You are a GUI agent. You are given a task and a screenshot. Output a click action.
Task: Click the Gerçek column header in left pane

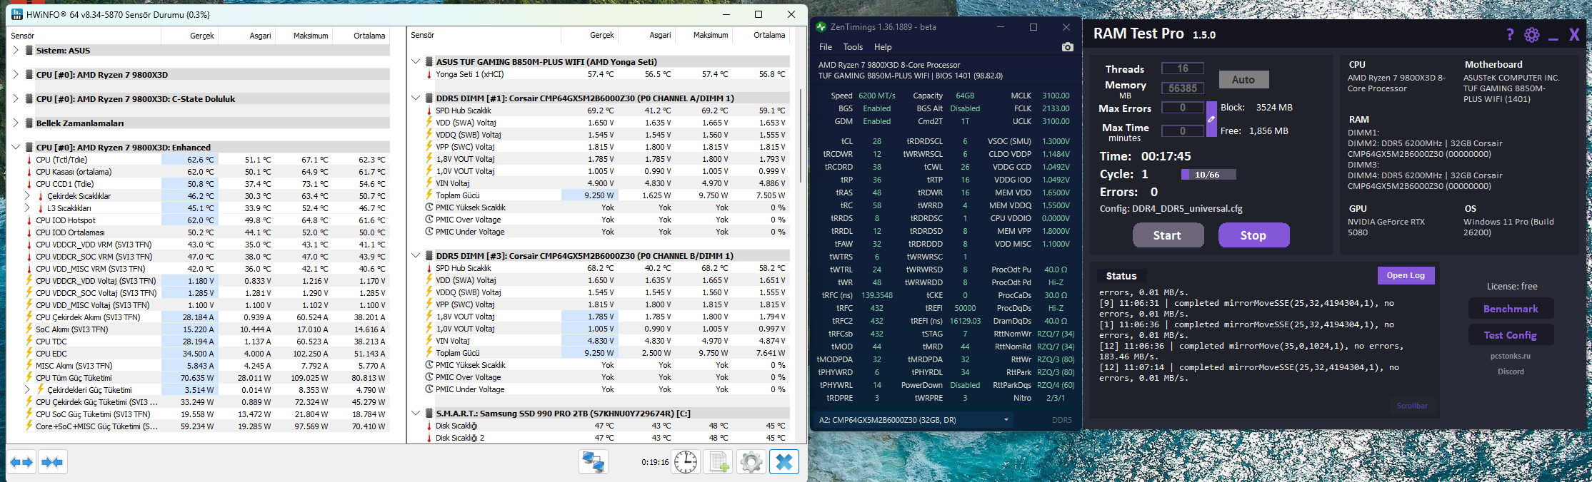pos(190,36)
